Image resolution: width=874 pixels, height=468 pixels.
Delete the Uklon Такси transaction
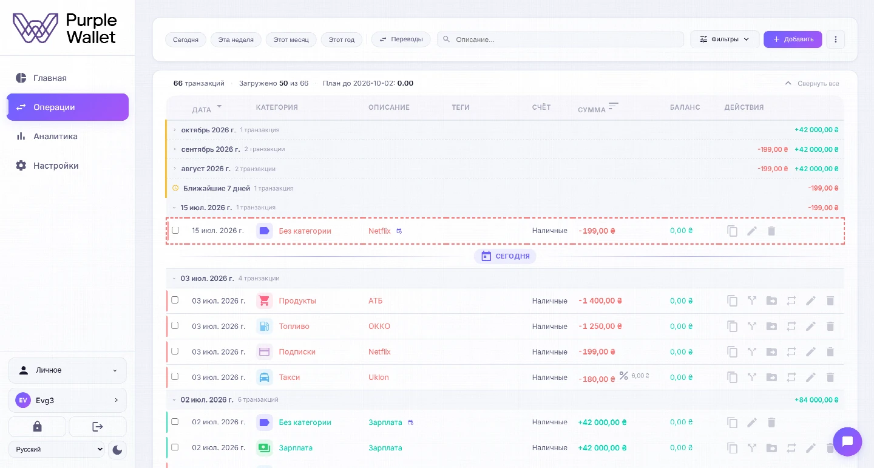830,377
